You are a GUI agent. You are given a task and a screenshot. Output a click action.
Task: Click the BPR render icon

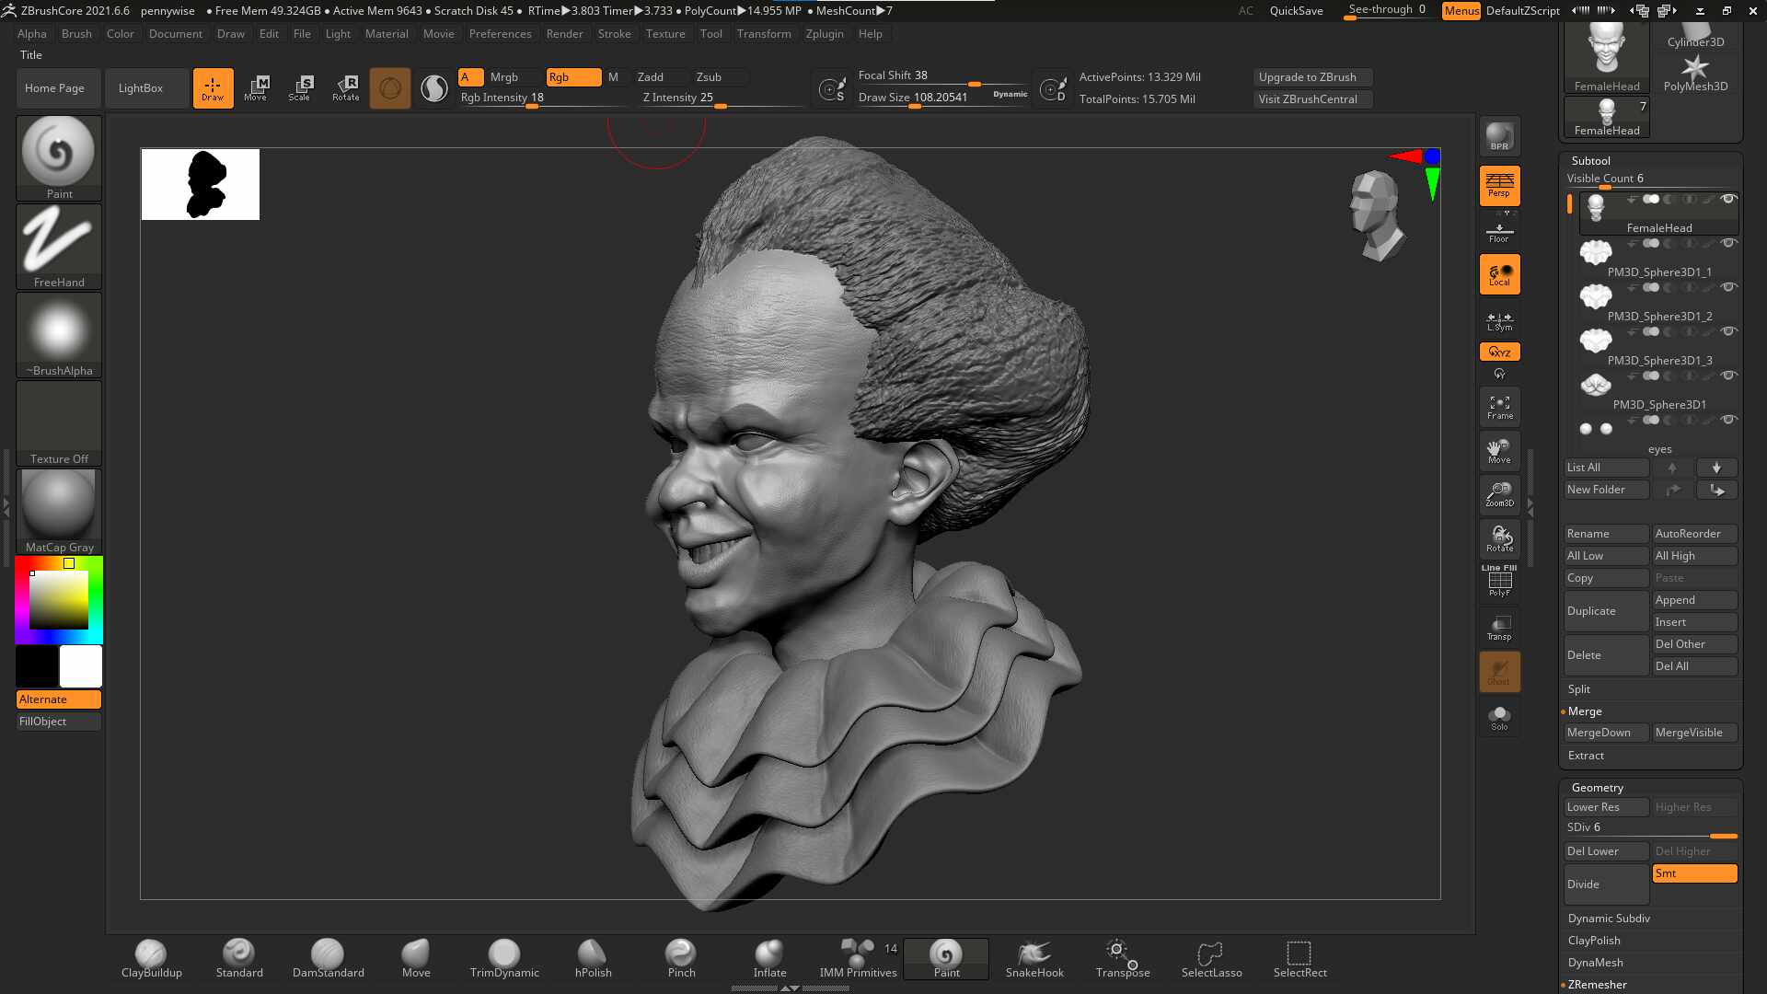point(1499,137)
